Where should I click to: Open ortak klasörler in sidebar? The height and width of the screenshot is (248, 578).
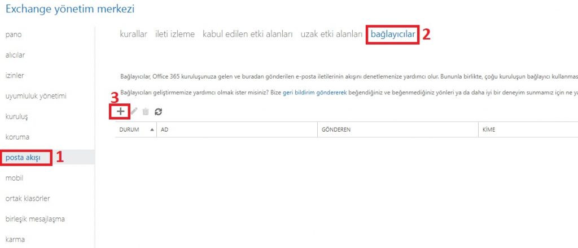28,198
